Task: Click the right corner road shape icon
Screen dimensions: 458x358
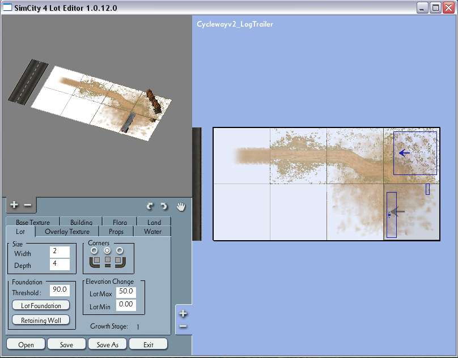Action: [120, 262]
